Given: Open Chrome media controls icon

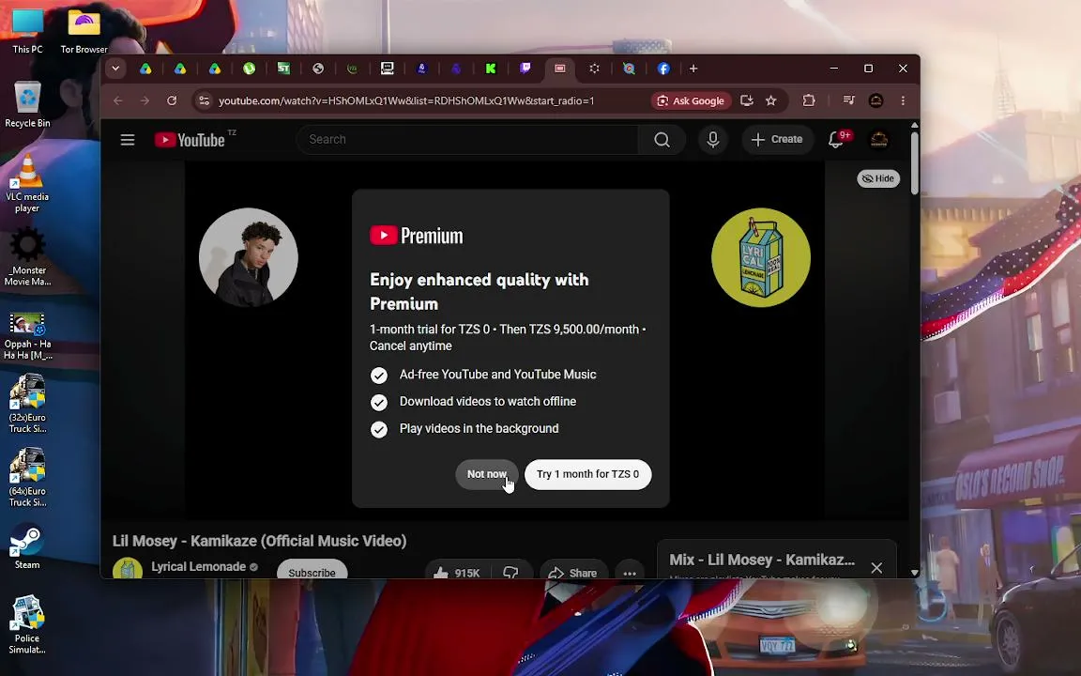Looking at the screenshot, I should [x=848, y=100].
